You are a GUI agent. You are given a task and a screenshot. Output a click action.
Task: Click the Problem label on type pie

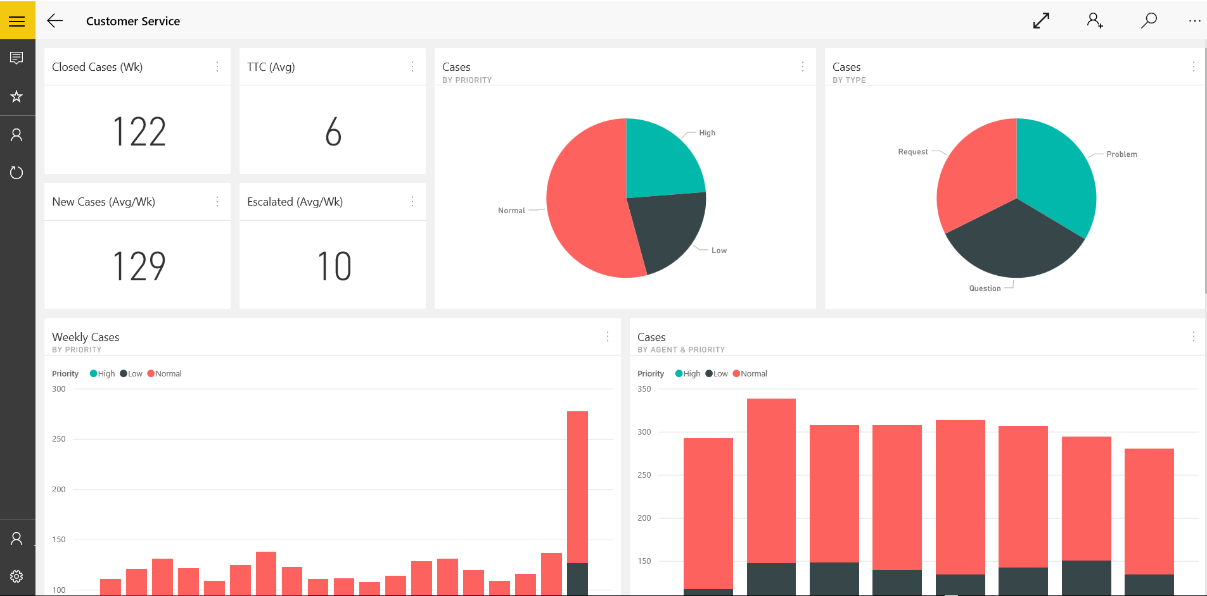click(1121, 154)
